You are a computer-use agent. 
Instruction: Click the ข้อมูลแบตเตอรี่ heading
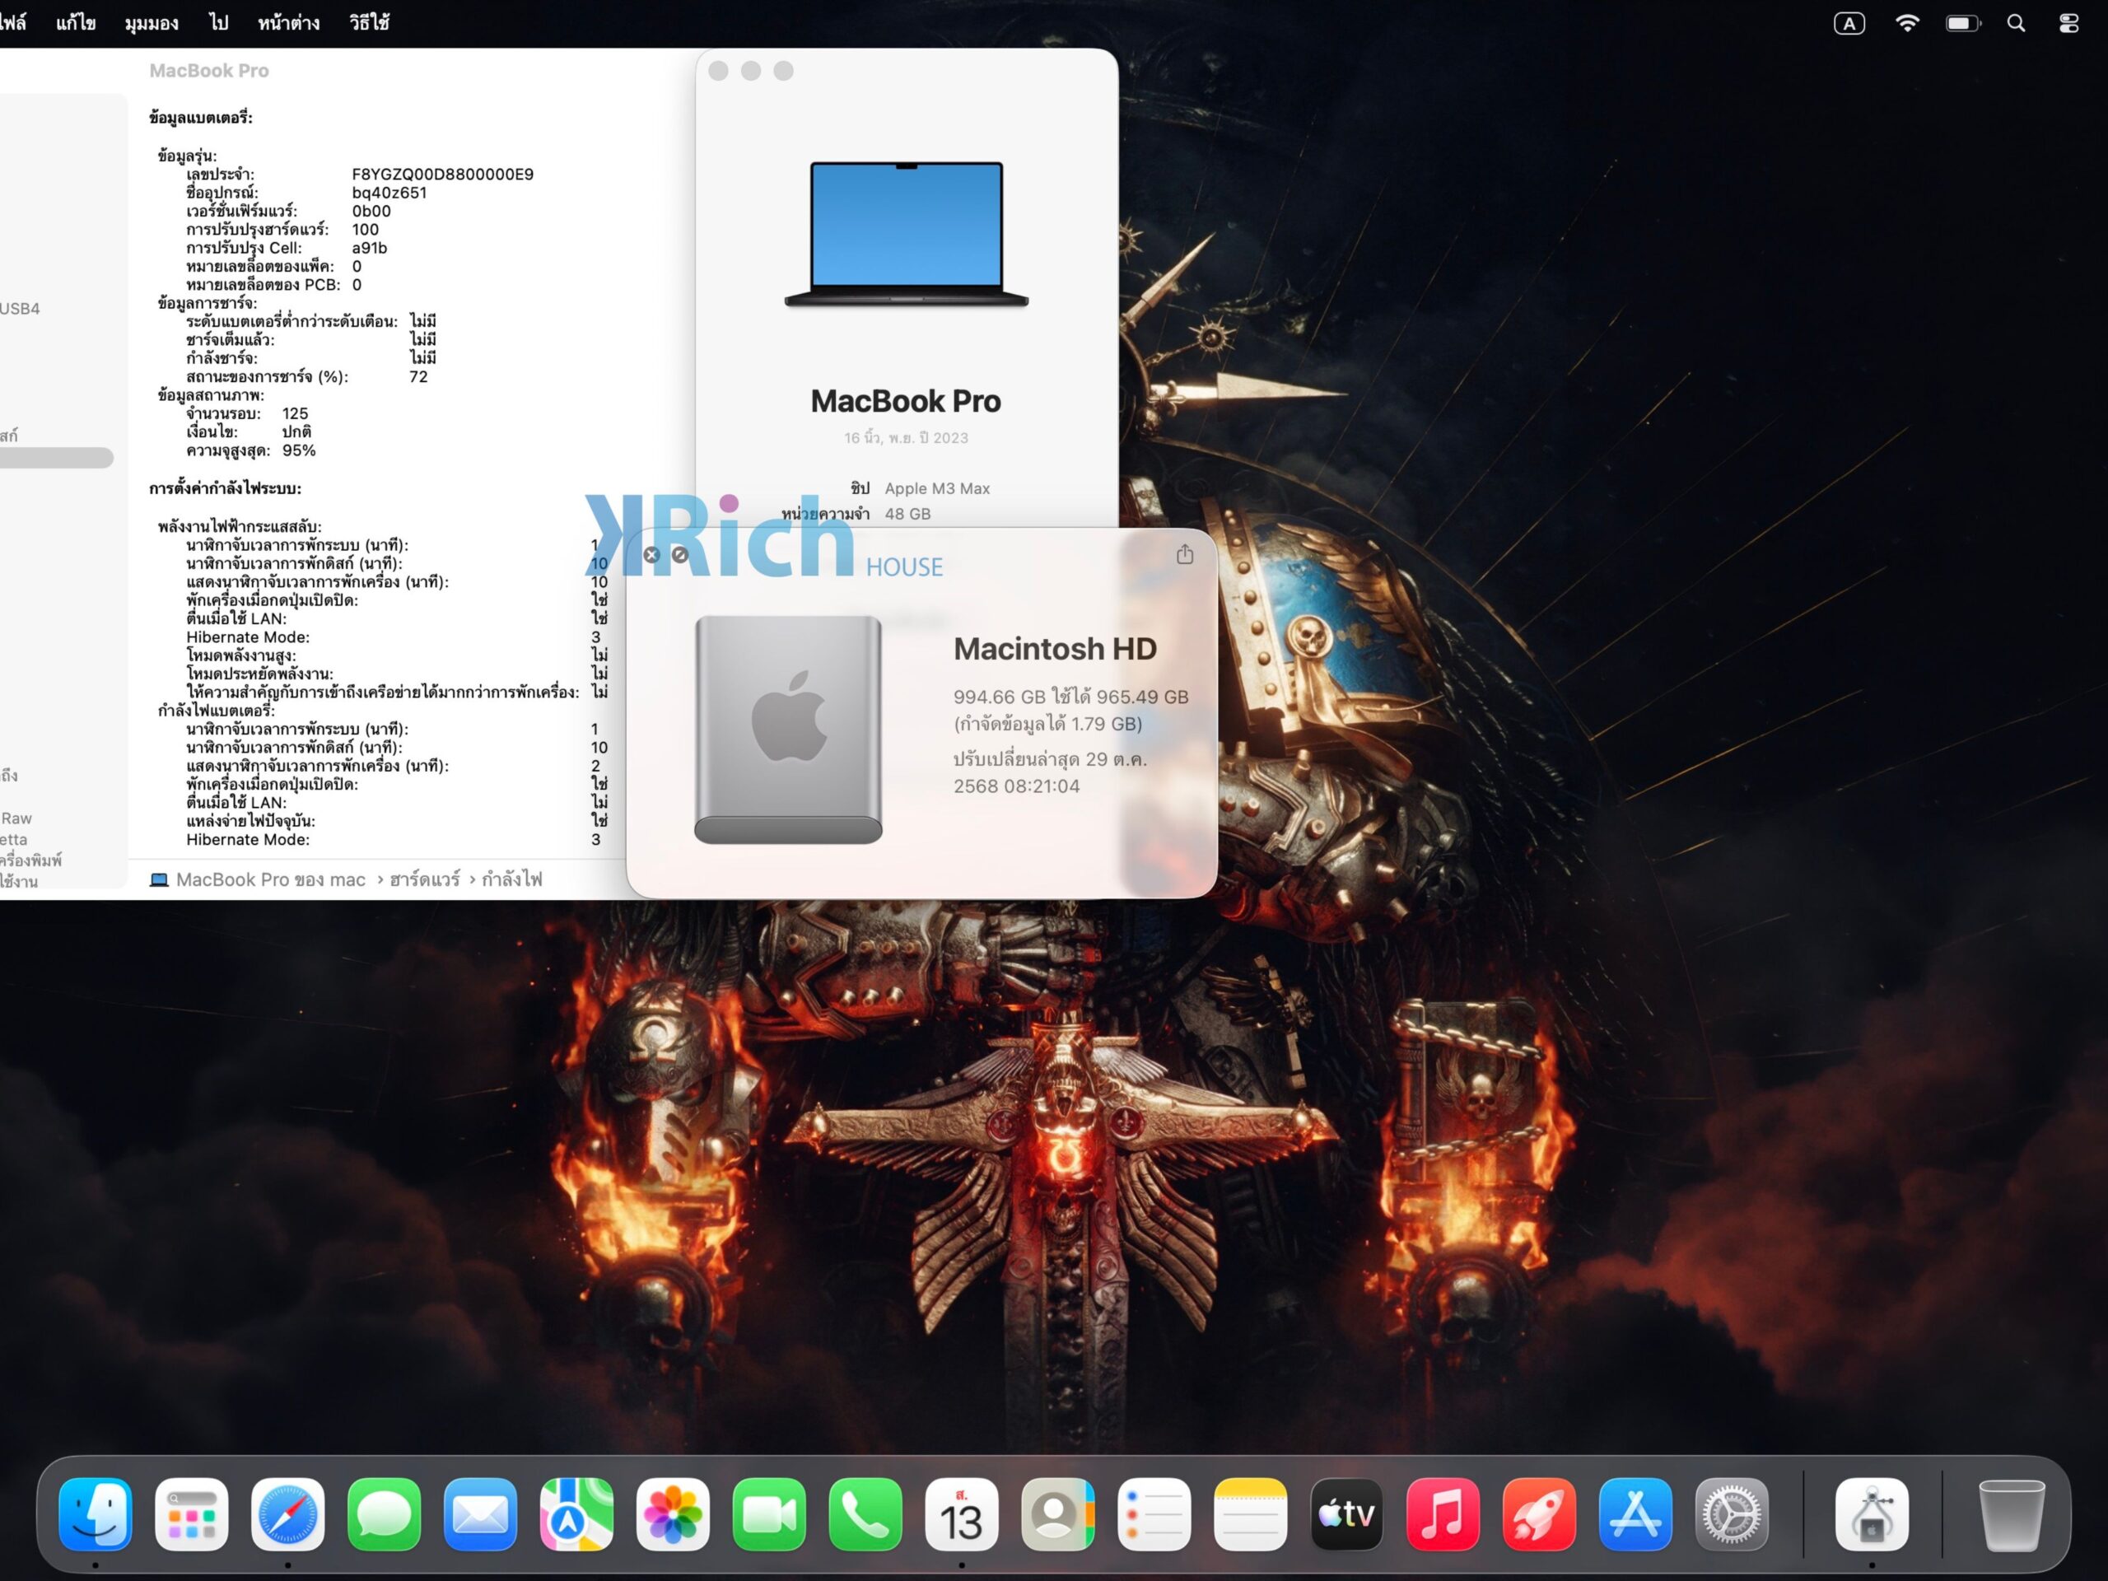coord(201,119)
